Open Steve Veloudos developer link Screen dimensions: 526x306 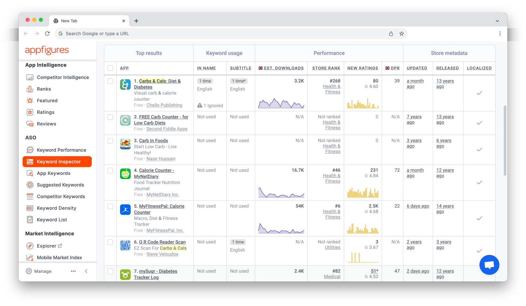pos(162,254)
